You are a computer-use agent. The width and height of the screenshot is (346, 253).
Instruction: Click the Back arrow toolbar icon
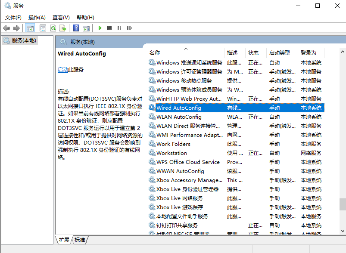click(x=6, y=28)
